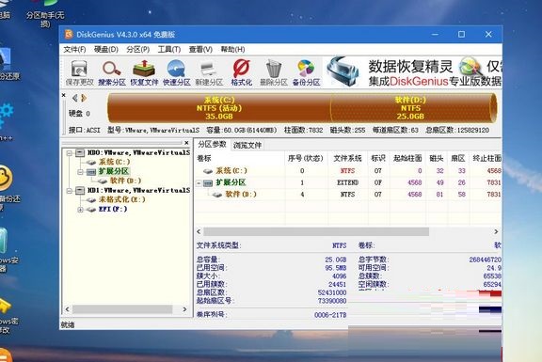
Task: Click the used space value 95.5MB
Action: coord(336,268)
